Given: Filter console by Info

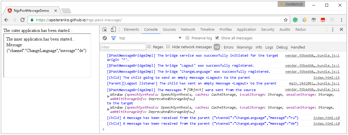Looking at the screenshot, I should [259, 47].
